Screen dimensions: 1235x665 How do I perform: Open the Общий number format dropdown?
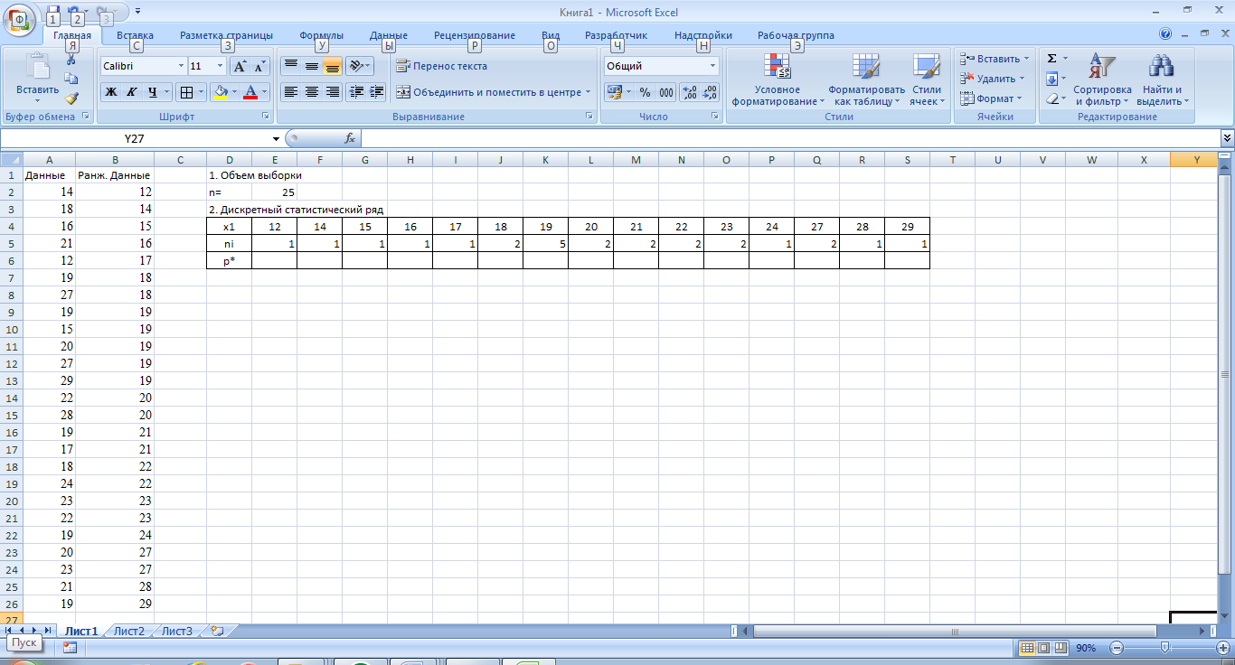click(712, 66)
